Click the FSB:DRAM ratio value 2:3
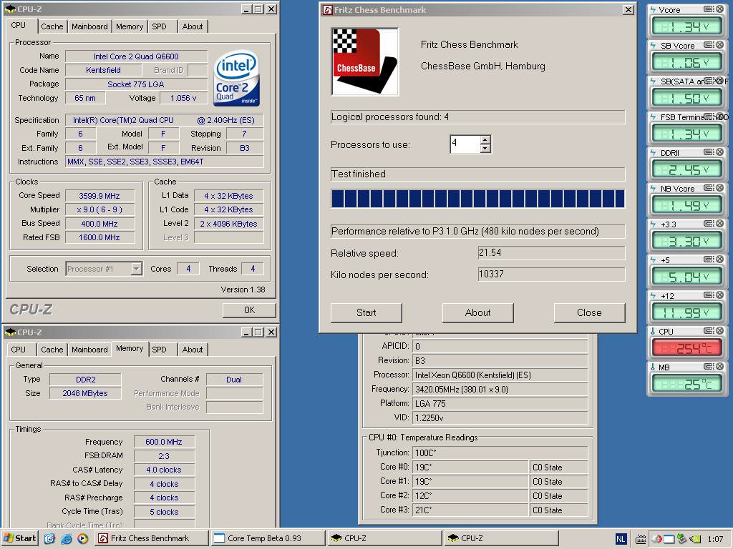733x549 pixels. click(164, 456)
